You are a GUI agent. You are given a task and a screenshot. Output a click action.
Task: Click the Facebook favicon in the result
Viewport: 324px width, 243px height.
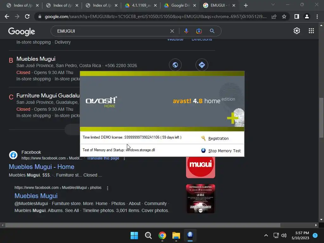click(x=13, y=155)
